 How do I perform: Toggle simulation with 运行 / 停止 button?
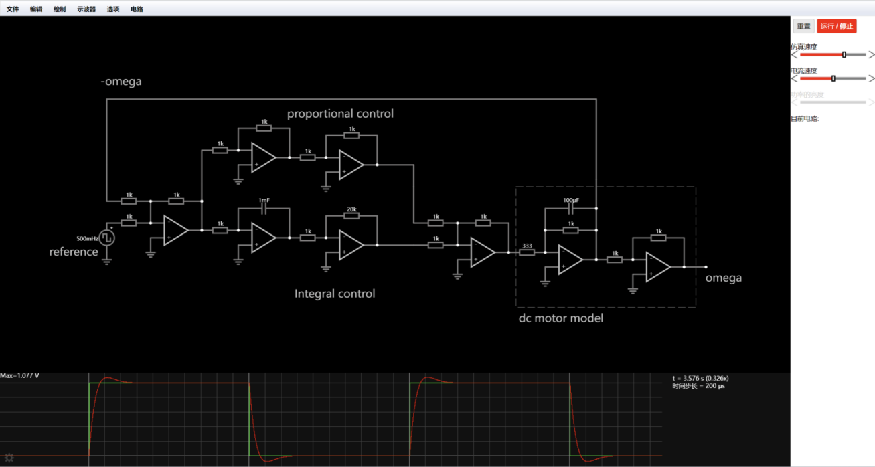(x=837, y=26)
